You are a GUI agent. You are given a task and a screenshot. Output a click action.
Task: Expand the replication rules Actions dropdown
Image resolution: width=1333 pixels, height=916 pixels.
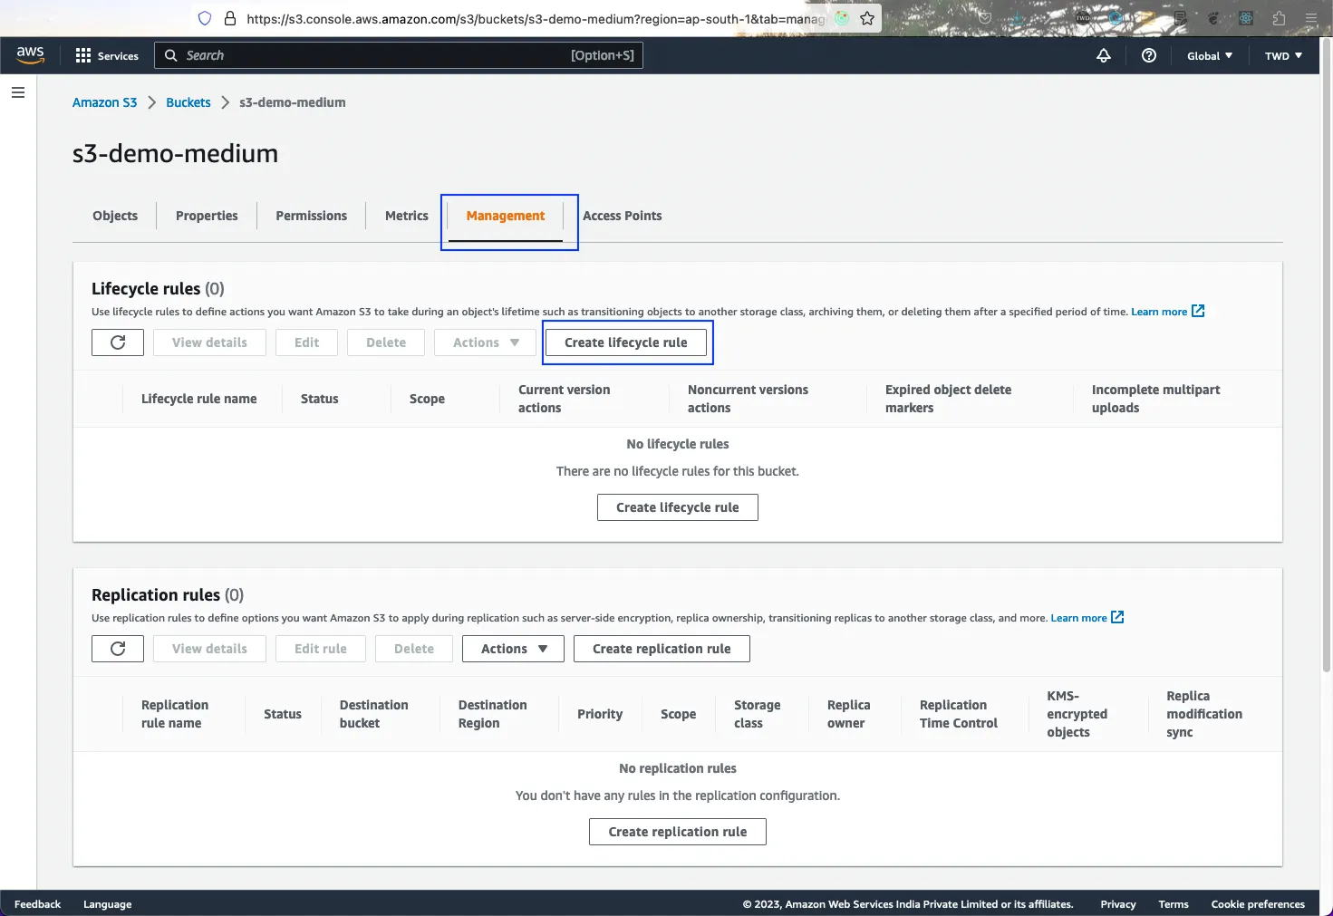(x=513, y=649)
